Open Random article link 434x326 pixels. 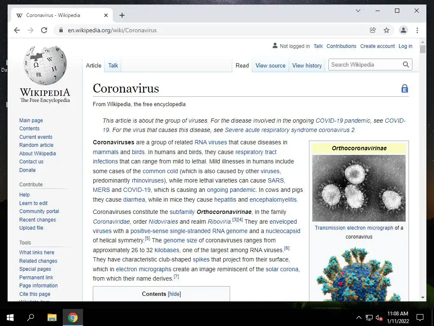point(36,145)
